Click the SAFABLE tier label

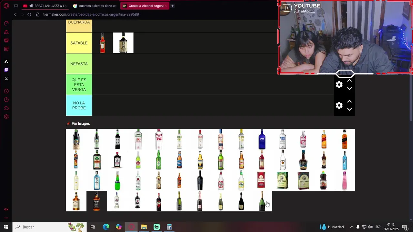pos(79,43)
